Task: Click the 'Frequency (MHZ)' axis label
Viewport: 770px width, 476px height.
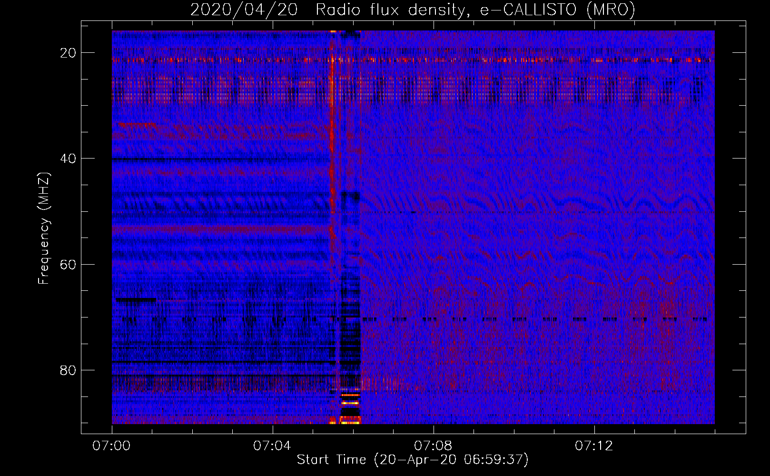Action: click(x=44, y=228)
